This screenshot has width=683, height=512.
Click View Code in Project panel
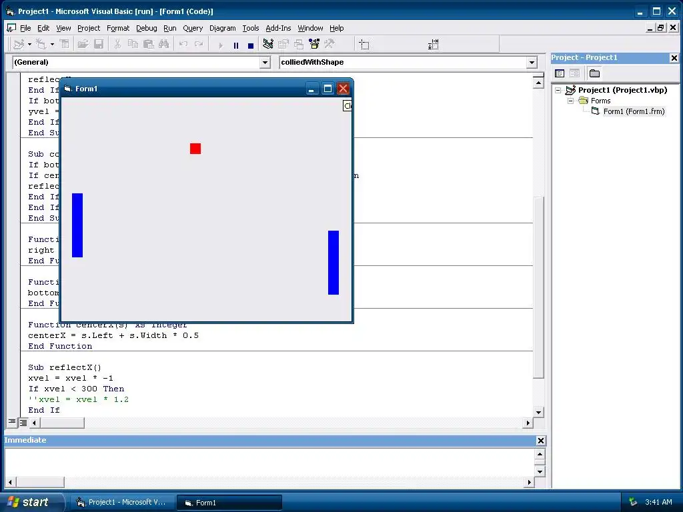tap(560, 73)
